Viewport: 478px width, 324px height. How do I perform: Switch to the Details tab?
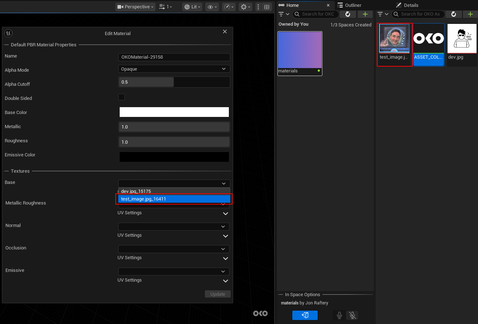(x=407, y=5)
